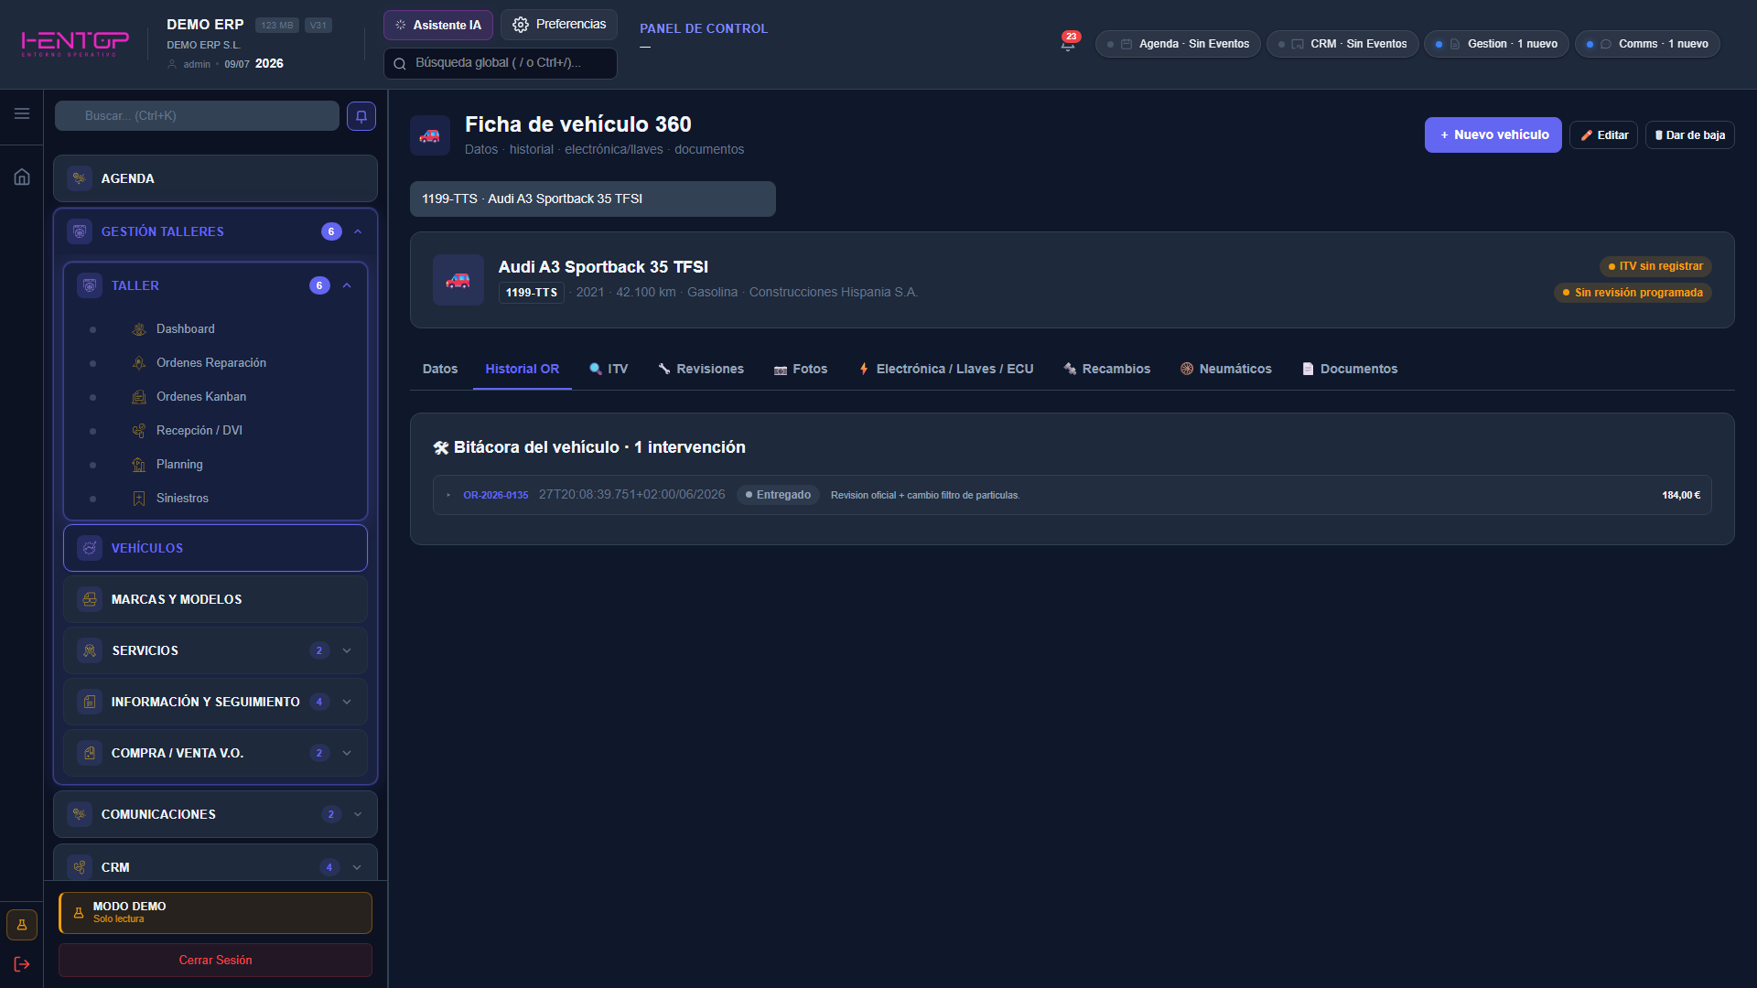The width and height of the screenshot is (1757, 988).
Task: Click the TALLER section icon
Action: (90, 285)
